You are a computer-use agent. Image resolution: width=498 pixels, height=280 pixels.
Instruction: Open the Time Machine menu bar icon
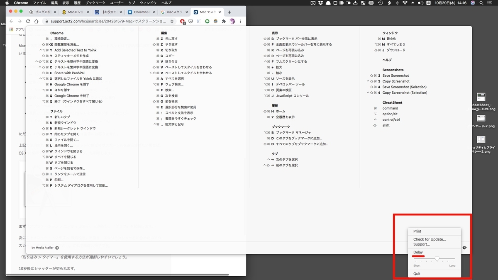tap(381, 3)
